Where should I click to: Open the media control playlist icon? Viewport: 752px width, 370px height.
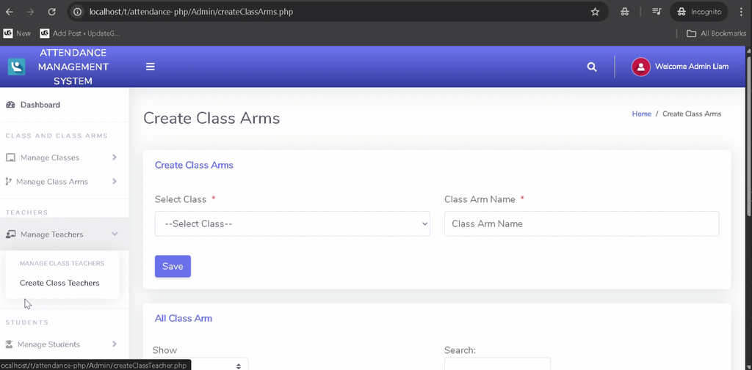[657, 12]
